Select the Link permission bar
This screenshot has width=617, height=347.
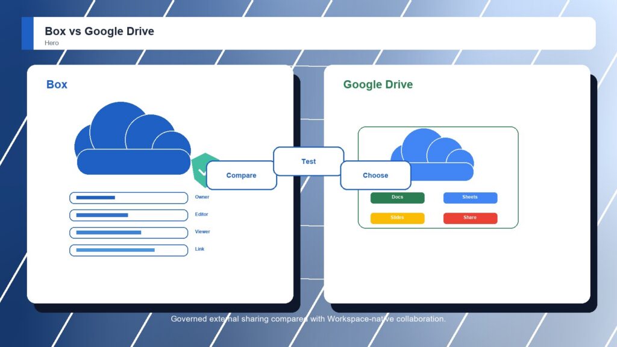point(129,250)
